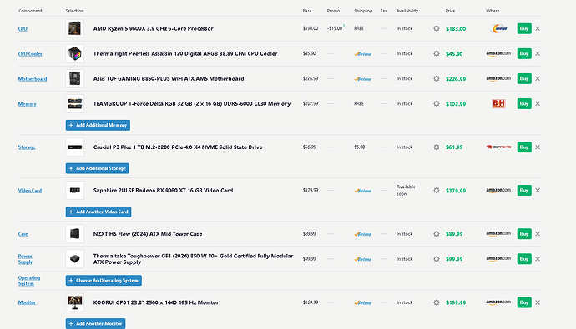Open the Monitor component link
Screen dimensions: 576x329
[27, 302]
